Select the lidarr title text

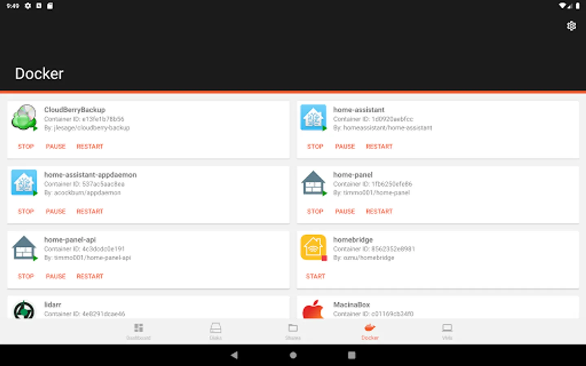pyautogui.click(x=52, y=305)
